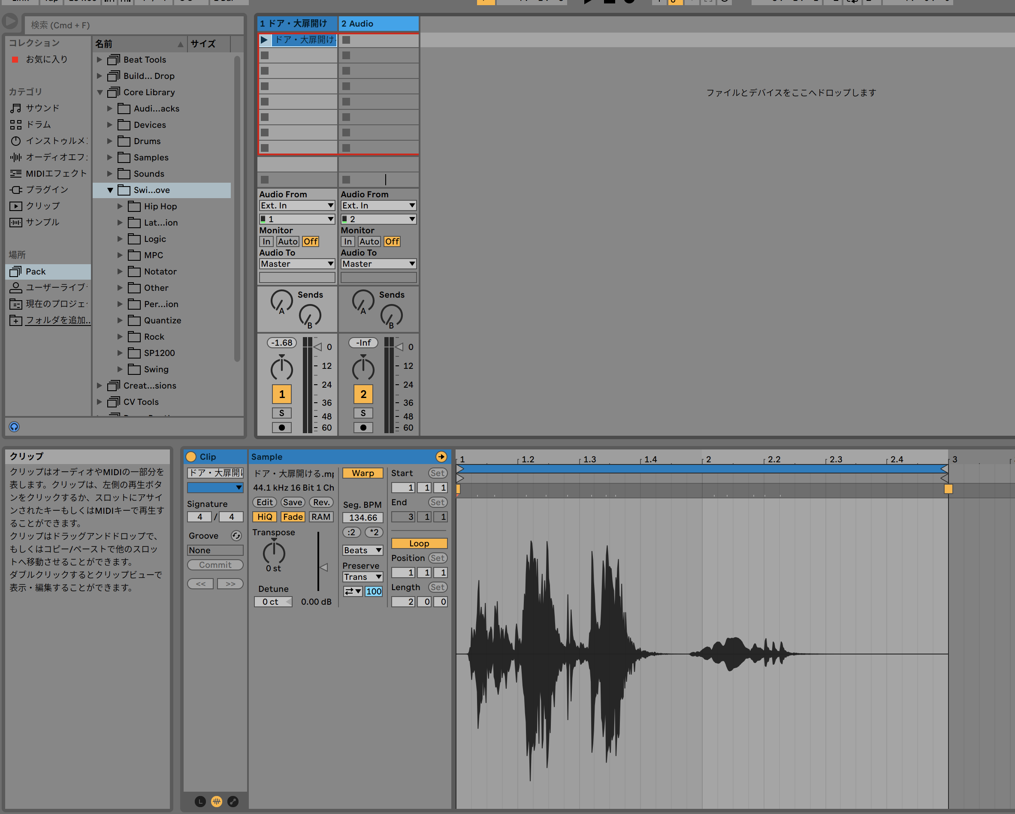This screenshot has width=1015, height=814.
Task: Toggle track 2 activator button
Action: (363, 394)
